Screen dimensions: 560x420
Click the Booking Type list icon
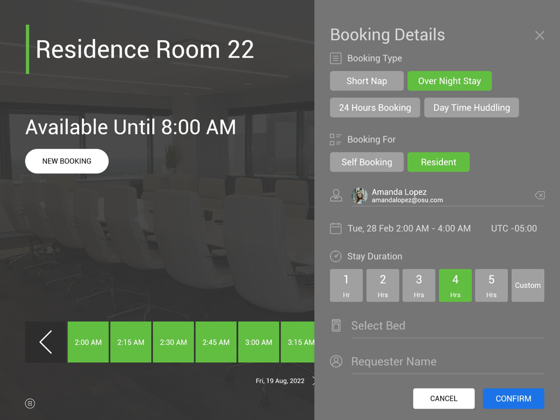coord(335,58)
